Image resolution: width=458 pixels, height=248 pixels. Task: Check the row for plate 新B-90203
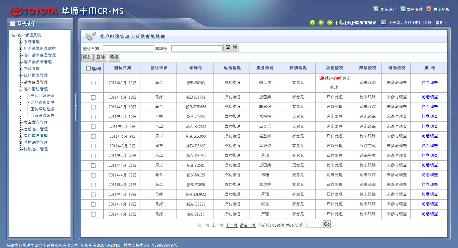93,83
